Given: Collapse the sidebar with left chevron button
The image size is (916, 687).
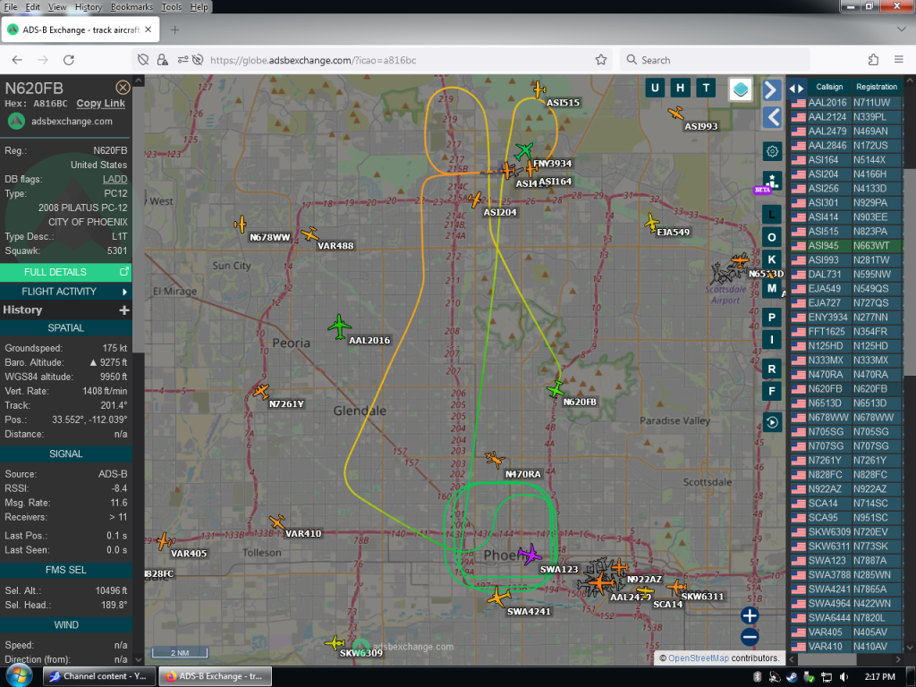Looking at the screenshot, I should point(772,117).
